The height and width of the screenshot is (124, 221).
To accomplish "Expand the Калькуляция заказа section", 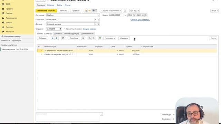I will coord(73,29).
